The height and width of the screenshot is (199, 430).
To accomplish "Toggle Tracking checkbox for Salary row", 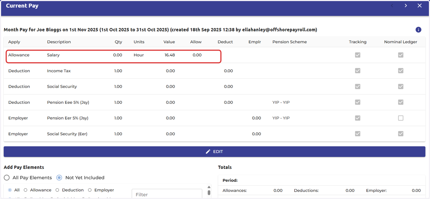I will [358, 55].
